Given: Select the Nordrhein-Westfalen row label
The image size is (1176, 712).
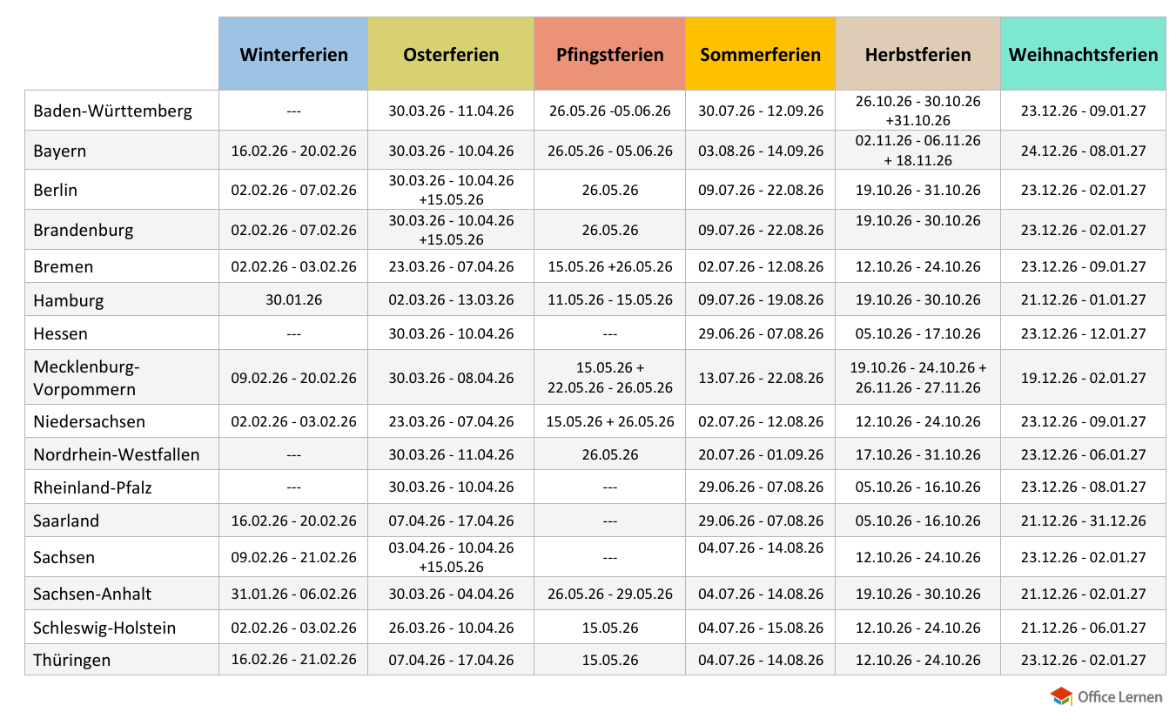Looking at the screenshot, I should pos(117,454).
